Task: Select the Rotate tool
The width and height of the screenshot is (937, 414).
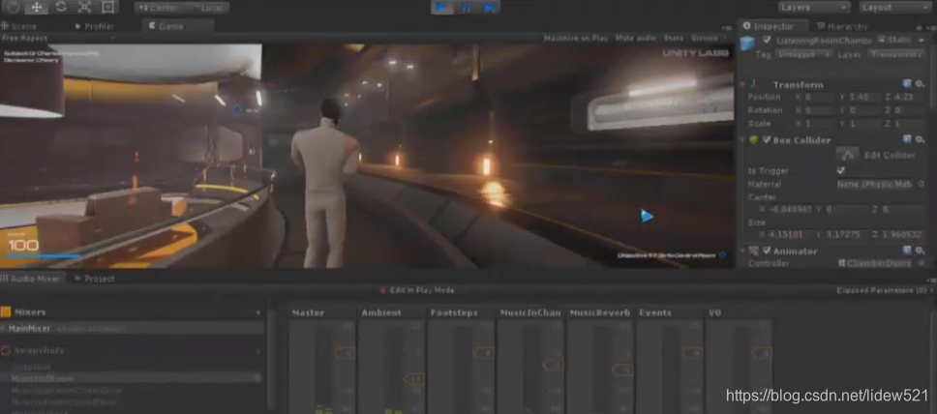Action: tap(60, 7)
